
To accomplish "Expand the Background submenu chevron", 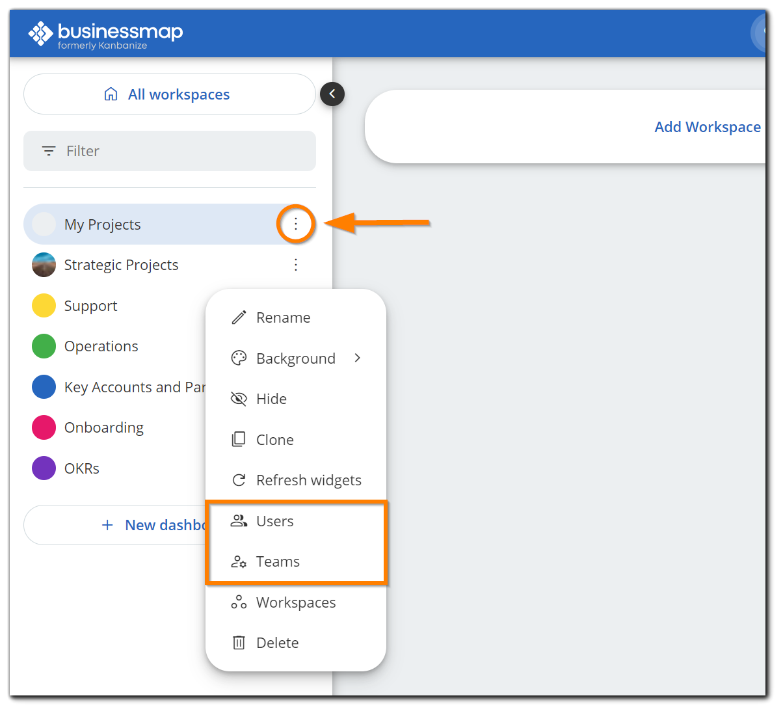I will pos(357,358).
